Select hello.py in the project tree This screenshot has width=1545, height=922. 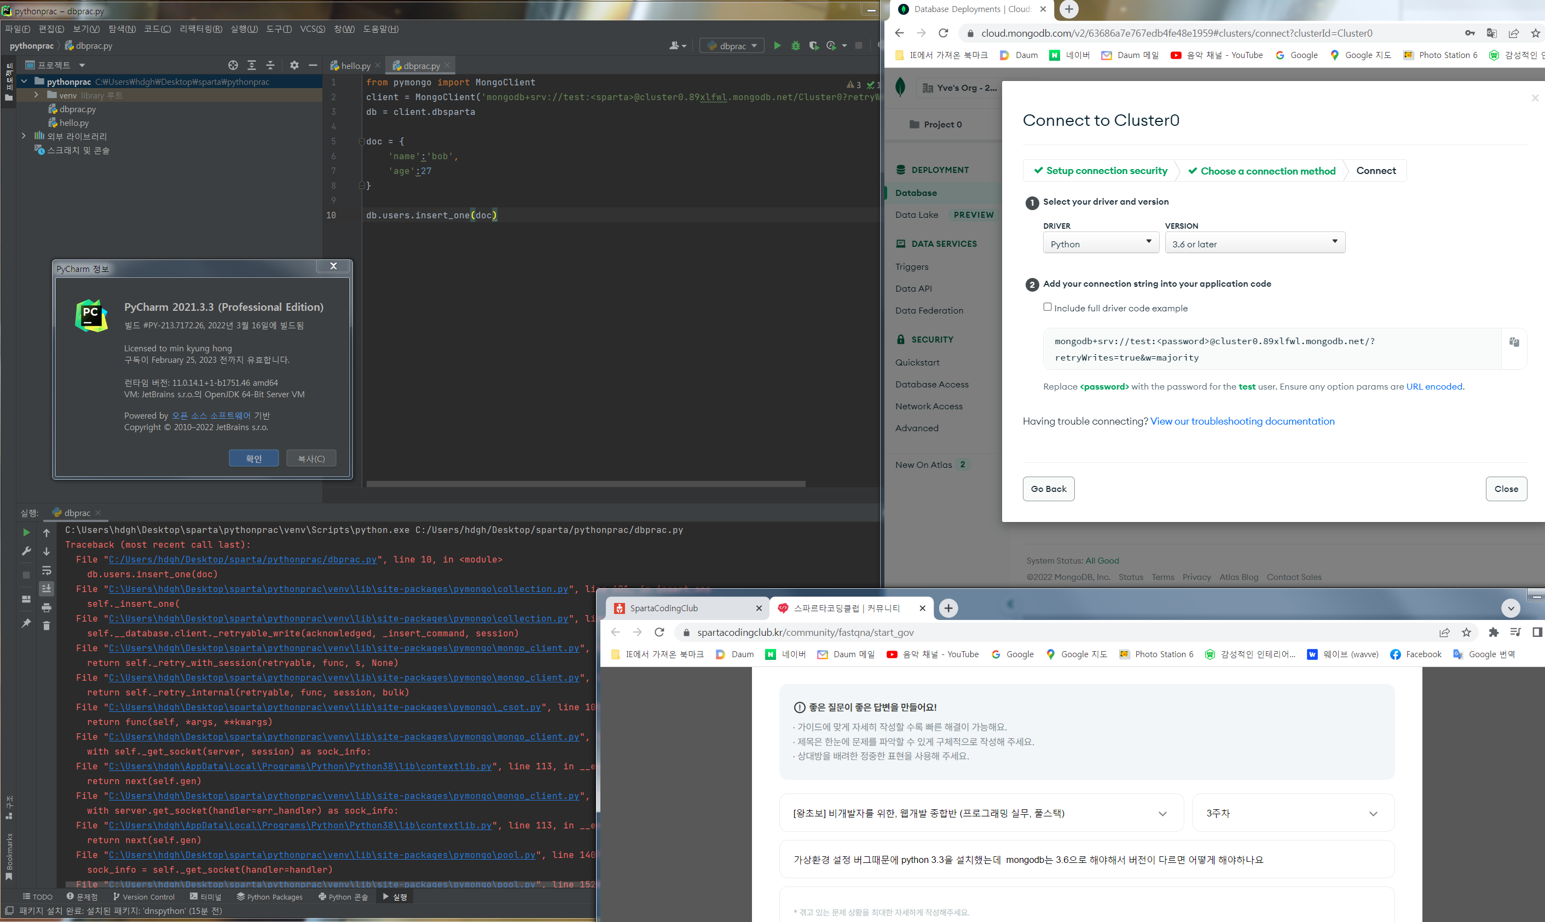tap(73, 123)
